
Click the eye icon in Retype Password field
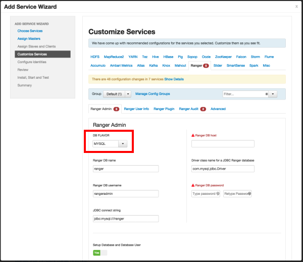[x=249, y=193]
